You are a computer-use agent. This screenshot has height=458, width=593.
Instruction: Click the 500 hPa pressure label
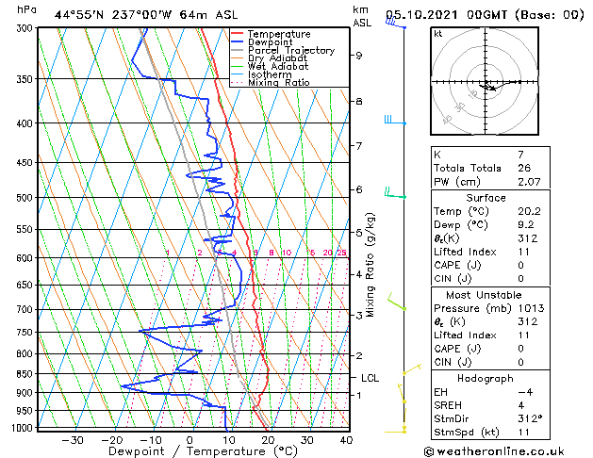pyautogui.click(x=26, y=198)
